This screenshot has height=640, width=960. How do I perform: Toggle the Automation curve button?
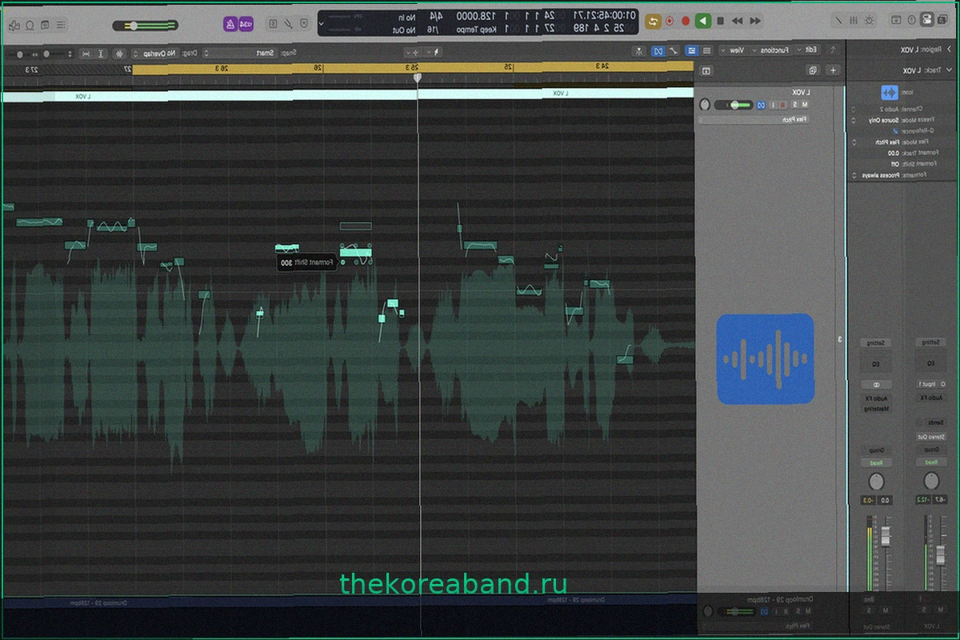674,50
